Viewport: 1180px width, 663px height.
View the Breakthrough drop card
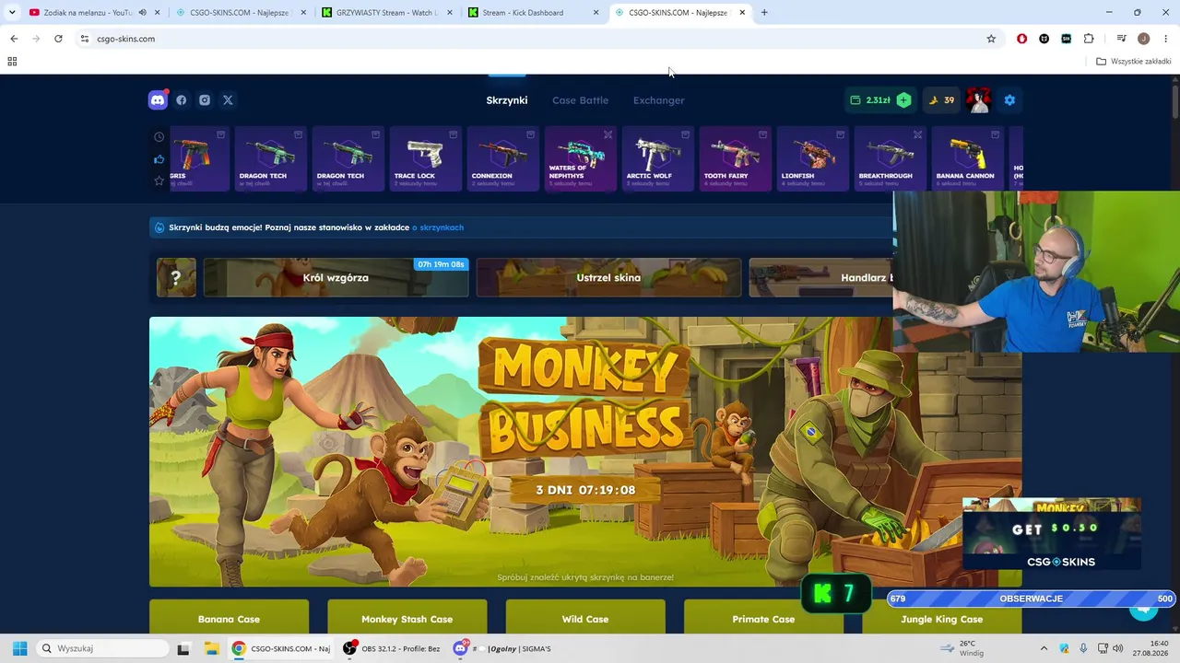[x=891, y=158]
